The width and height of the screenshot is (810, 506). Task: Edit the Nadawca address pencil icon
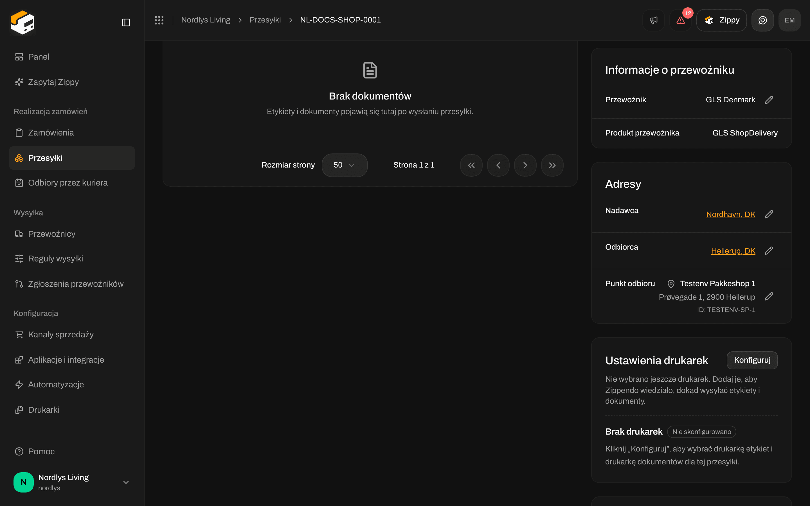coord(769,214)
